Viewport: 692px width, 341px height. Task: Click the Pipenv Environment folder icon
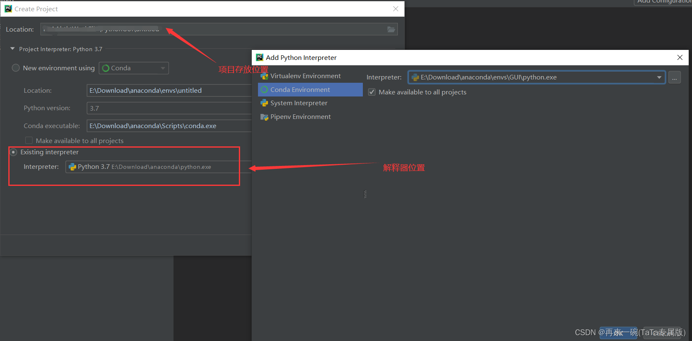pos(264,117)
